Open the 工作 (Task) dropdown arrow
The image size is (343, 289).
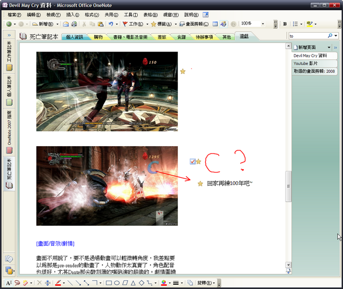click(x=147, y=24)
